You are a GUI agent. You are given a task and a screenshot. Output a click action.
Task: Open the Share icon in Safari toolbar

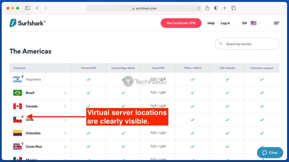click(207, 8)
